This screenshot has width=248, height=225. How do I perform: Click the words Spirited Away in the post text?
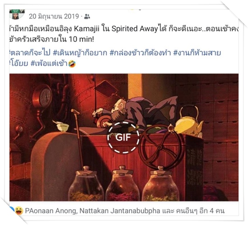(x=135, y=29)
